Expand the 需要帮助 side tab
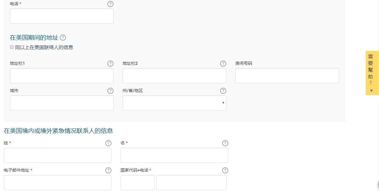Image resolution: width=379 pixels, height=191 pixels. coord(372,73)
